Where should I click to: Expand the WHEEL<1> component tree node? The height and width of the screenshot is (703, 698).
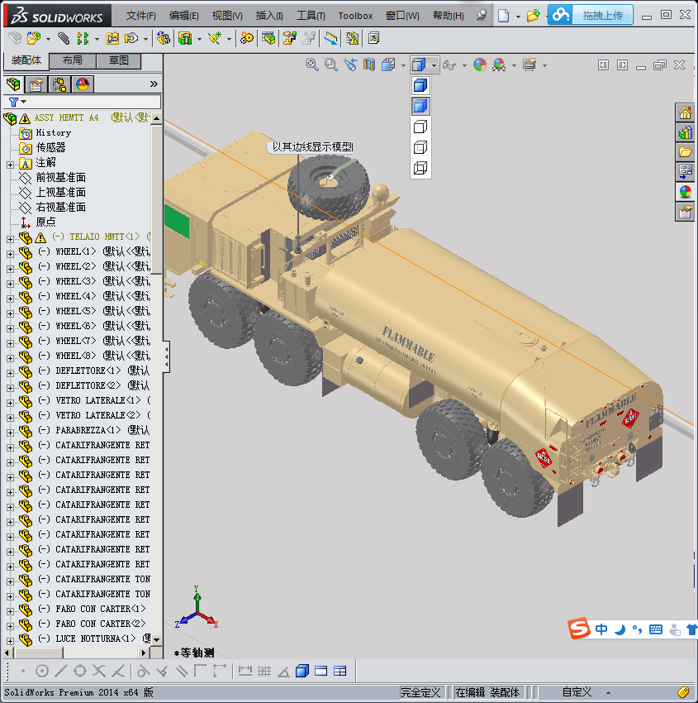click(10, 252)
